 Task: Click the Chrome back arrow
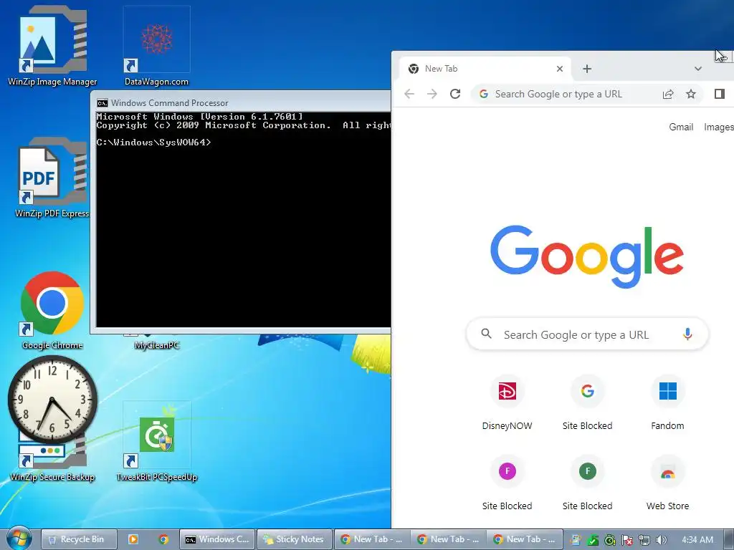(x=409, y=94)
